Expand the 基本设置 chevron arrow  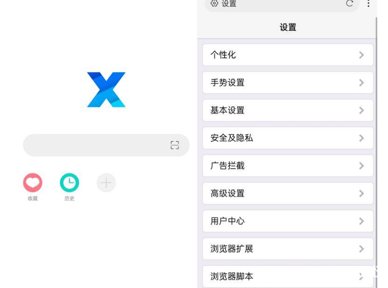tap(361, 110)
